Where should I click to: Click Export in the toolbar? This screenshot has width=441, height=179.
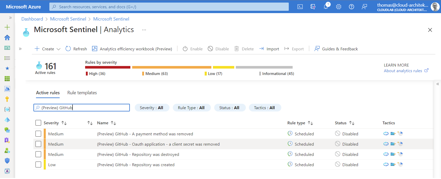pyautogui.click(x=294, y=49)
